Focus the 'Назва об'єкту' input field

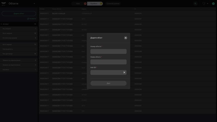point(108,62)
